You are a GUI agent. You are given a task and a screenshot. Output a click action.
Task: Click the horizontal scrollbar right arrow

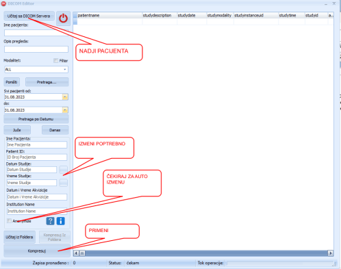pyautogui.click(x=330, y=253)
